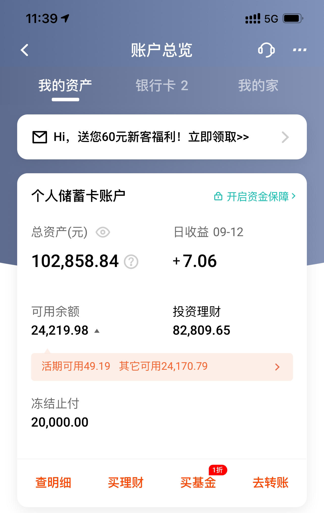The height and width of the screenshot is (513, 324).
Task: Collapse available balance details triangle
Action: coord(97,331)
